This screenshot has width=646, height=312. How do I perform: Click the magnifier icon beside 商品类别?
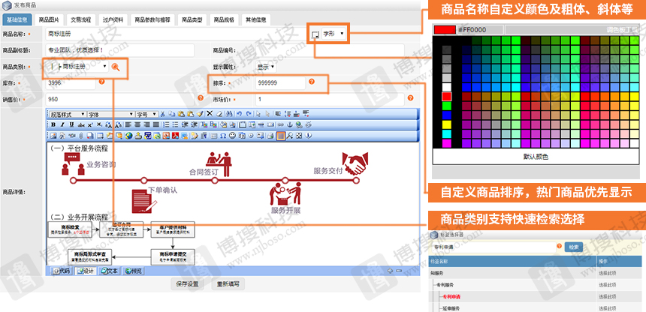(x=116, y=67)
